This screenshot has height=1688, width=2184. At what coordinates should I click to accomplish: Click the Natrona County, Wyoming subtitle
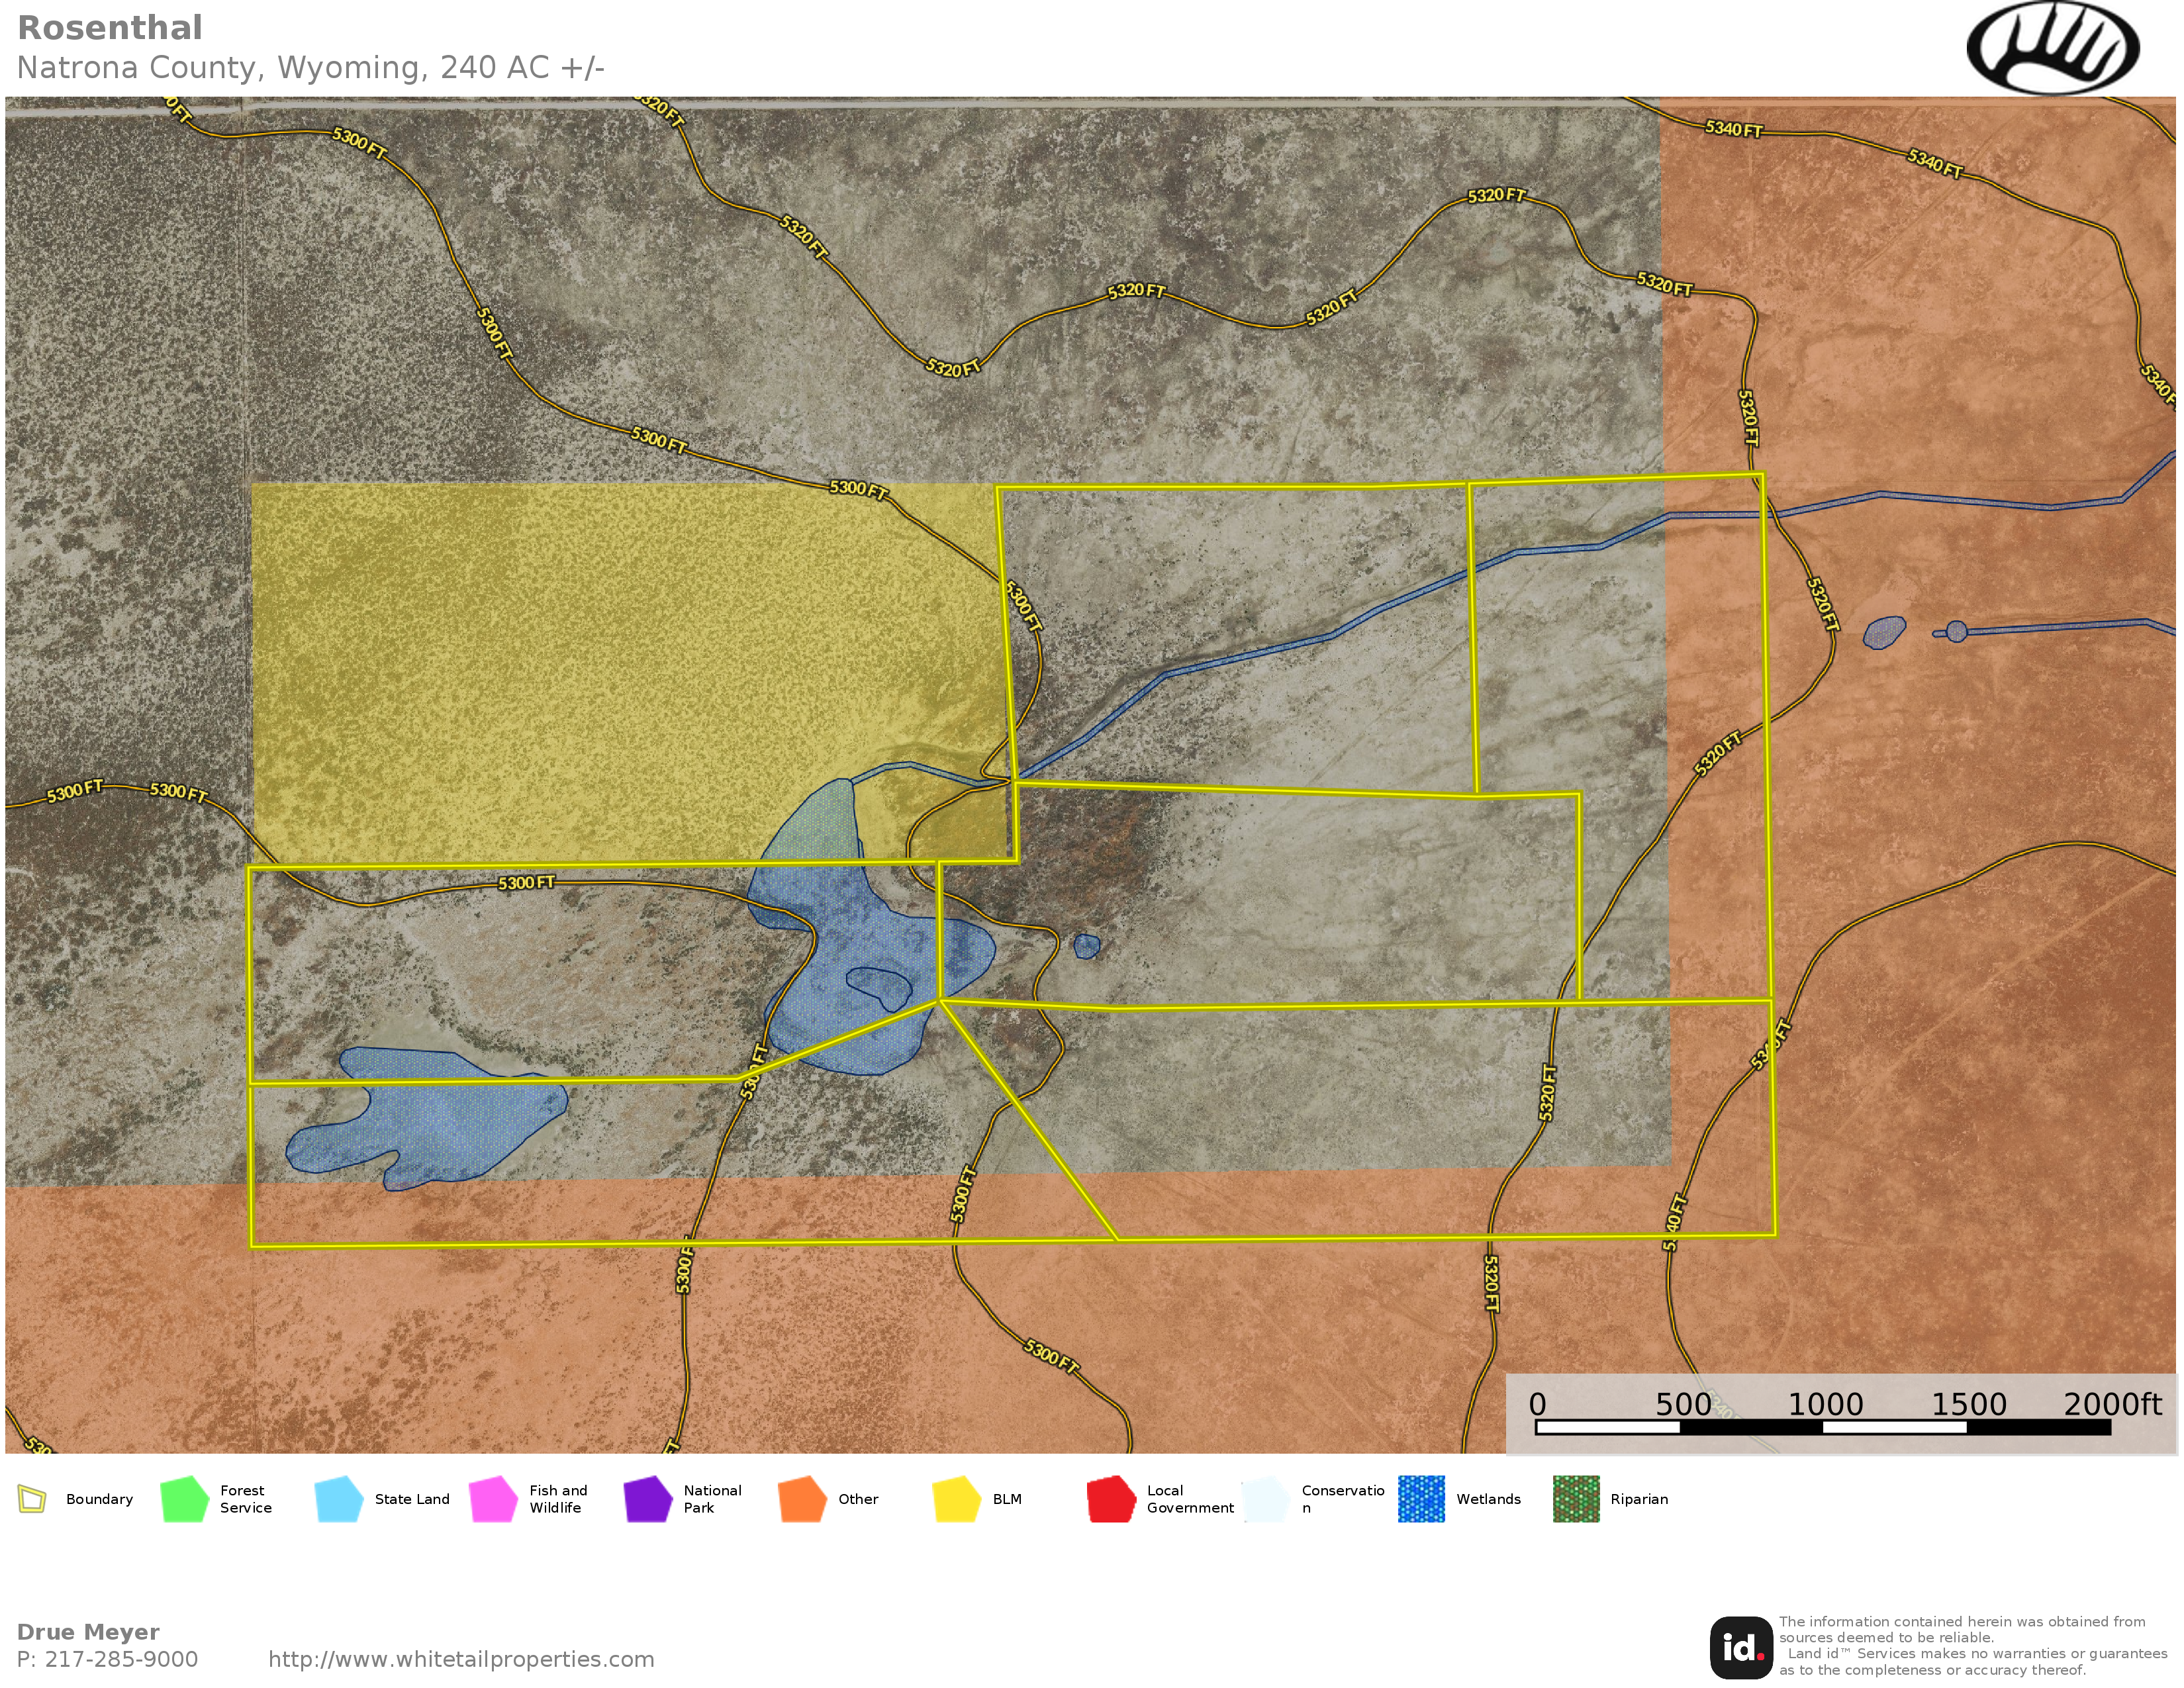(311, 68)
